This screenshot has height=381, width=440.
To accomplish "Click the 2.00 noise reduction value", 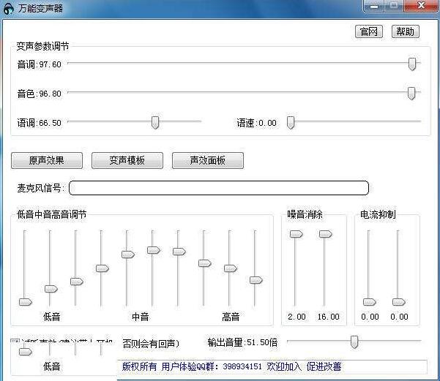I will tap(297, 317).
